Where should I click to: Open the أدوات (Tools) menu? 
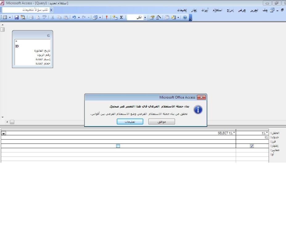click(x=205, y=10)
